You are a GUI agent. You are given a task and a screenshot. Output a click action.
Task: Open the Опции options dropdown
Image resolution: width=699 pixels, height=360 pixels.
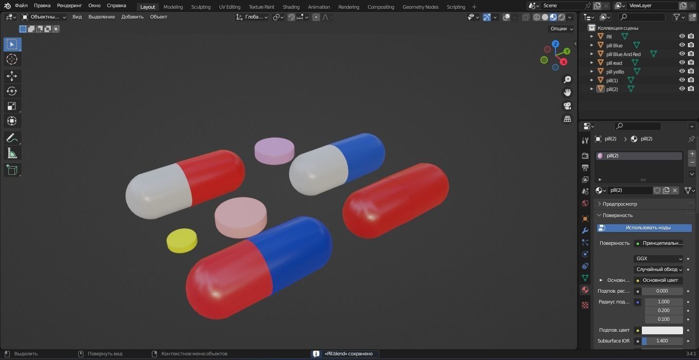pos(561,29)
